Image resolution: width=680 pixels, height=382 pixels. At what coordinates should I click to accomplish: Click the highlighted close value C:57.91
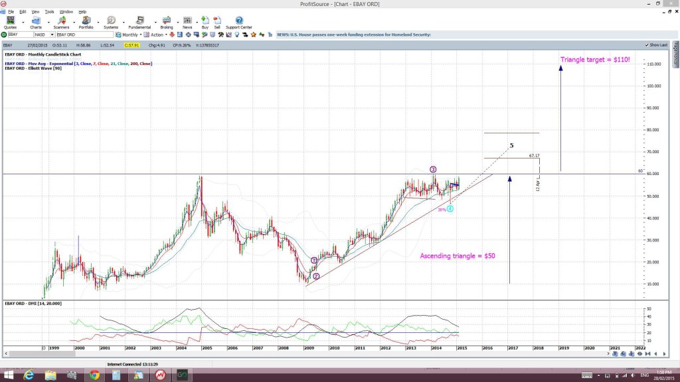(131, 45)
